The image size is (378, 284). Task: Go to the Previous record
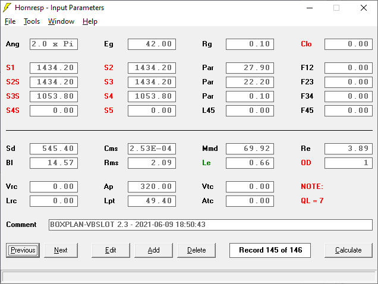point(23,250)
